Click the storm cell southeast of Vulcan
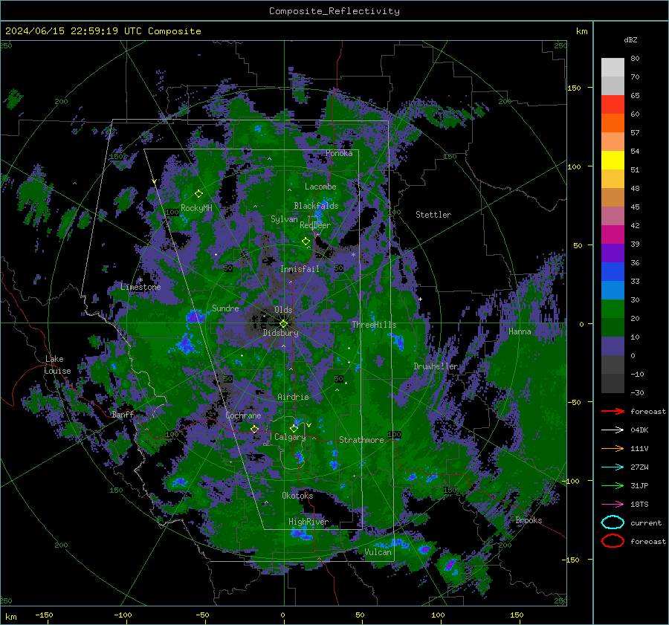This screenshot has width=669, height=625. [450, 566]
